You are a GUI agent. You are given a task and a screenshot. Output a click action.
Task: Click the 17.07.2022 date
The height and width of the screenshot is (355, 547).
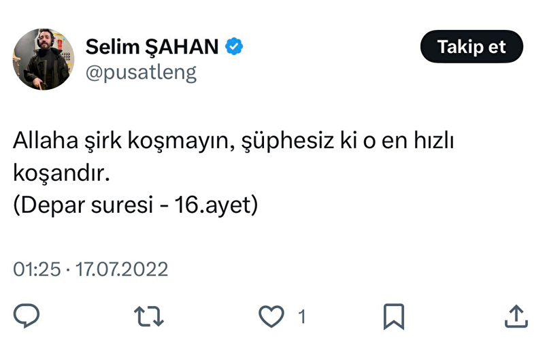tap(121, 269)
